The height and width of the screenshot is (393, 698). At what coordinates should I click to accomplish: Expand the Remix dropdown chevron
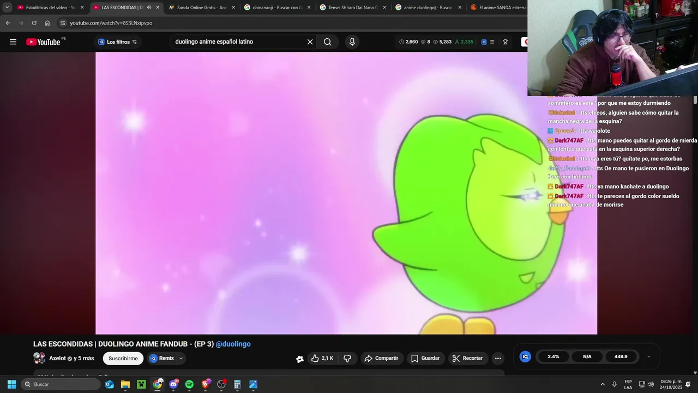tap(181, 359)
